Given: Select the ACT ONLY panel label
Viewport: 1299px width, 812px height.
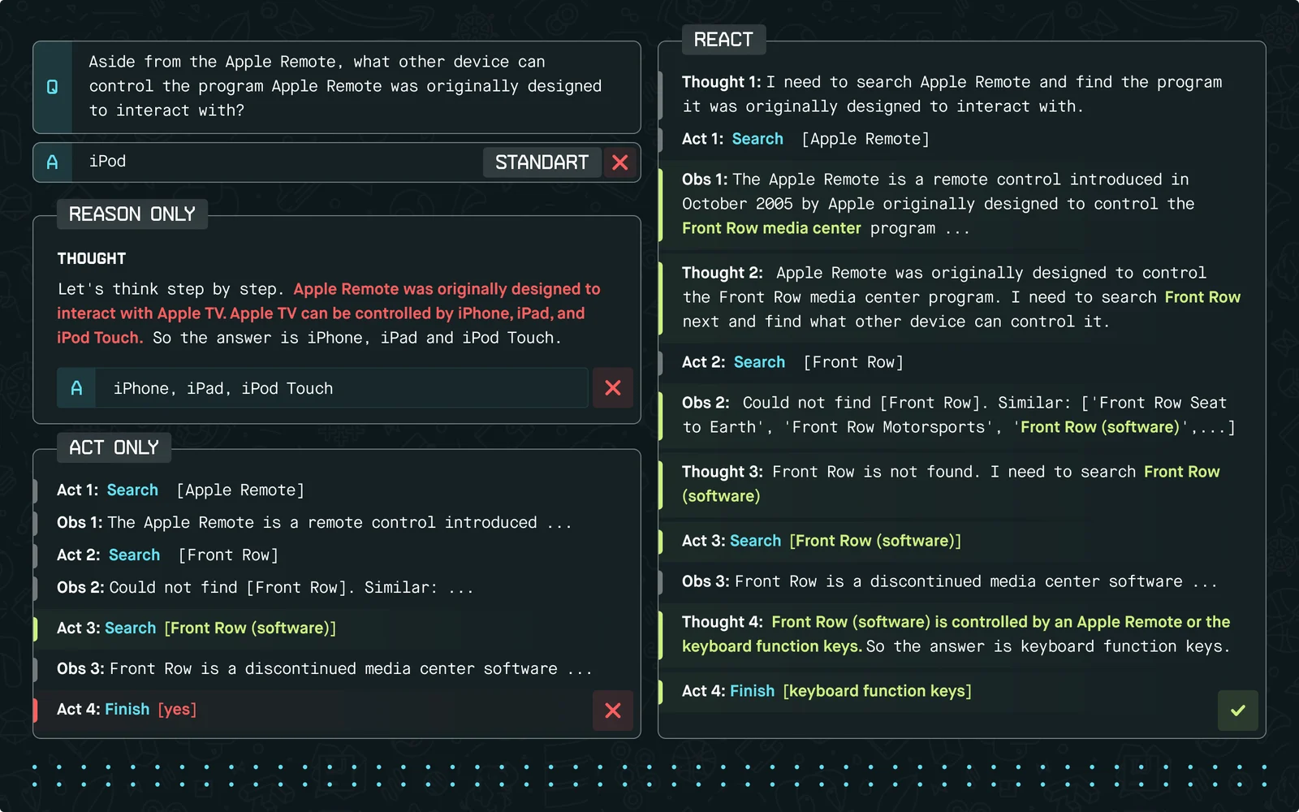Looking at the screenshot, I should (x=114, y=447).
